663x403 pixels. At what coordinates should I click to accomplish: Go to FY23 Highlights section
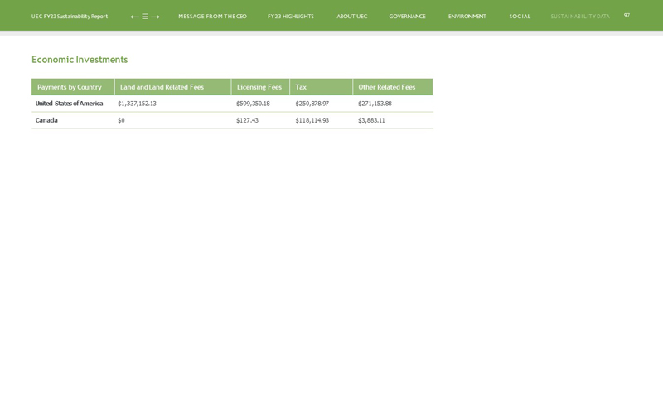pyautogui.click(x=290, y=17)
